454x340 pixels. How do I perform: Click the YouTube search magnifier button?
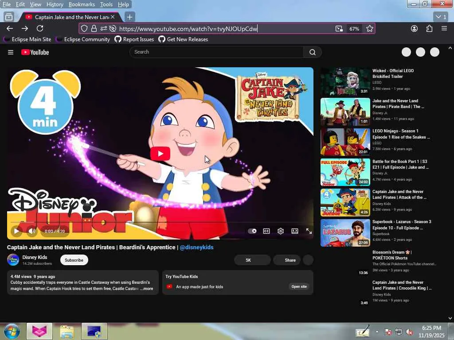tap(313, 52)
